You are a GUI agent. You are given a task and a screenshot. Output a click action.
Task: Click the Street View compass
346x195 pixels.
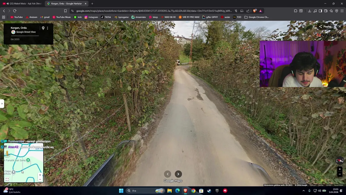[340, 161]
